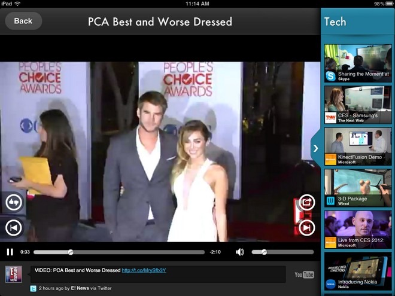Mute using the speaker volume icon

[x=239, y=252]
